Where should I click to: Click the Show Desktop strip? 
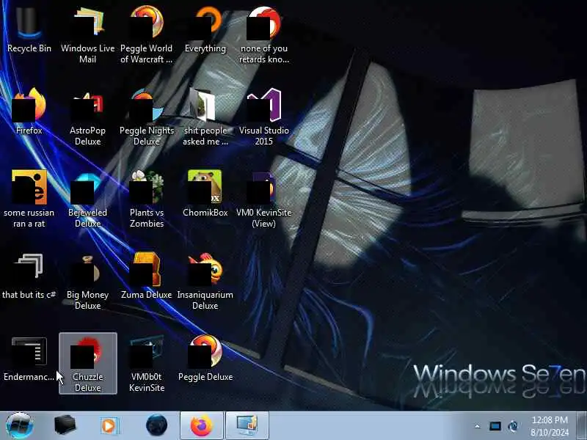pyautogui.click(x=581, y=425)
